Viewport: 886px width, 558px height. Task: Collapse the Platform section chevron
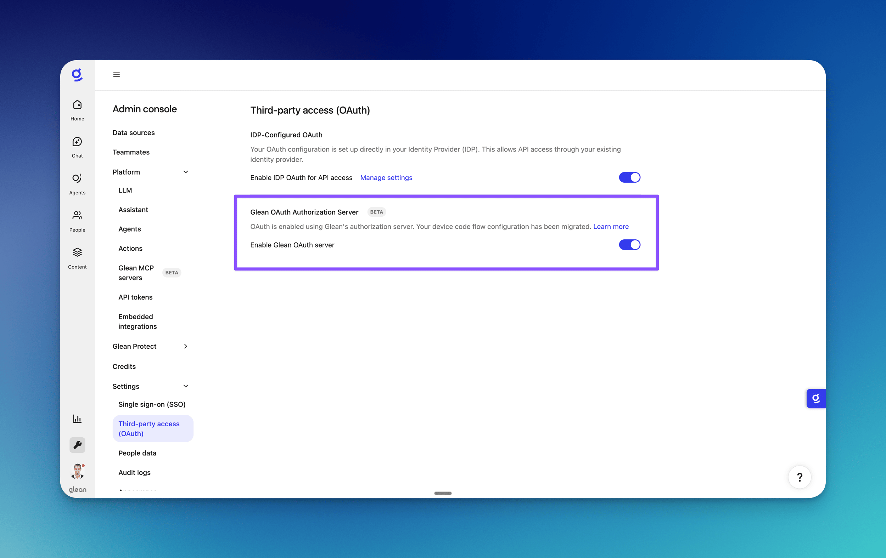[185, 172]
